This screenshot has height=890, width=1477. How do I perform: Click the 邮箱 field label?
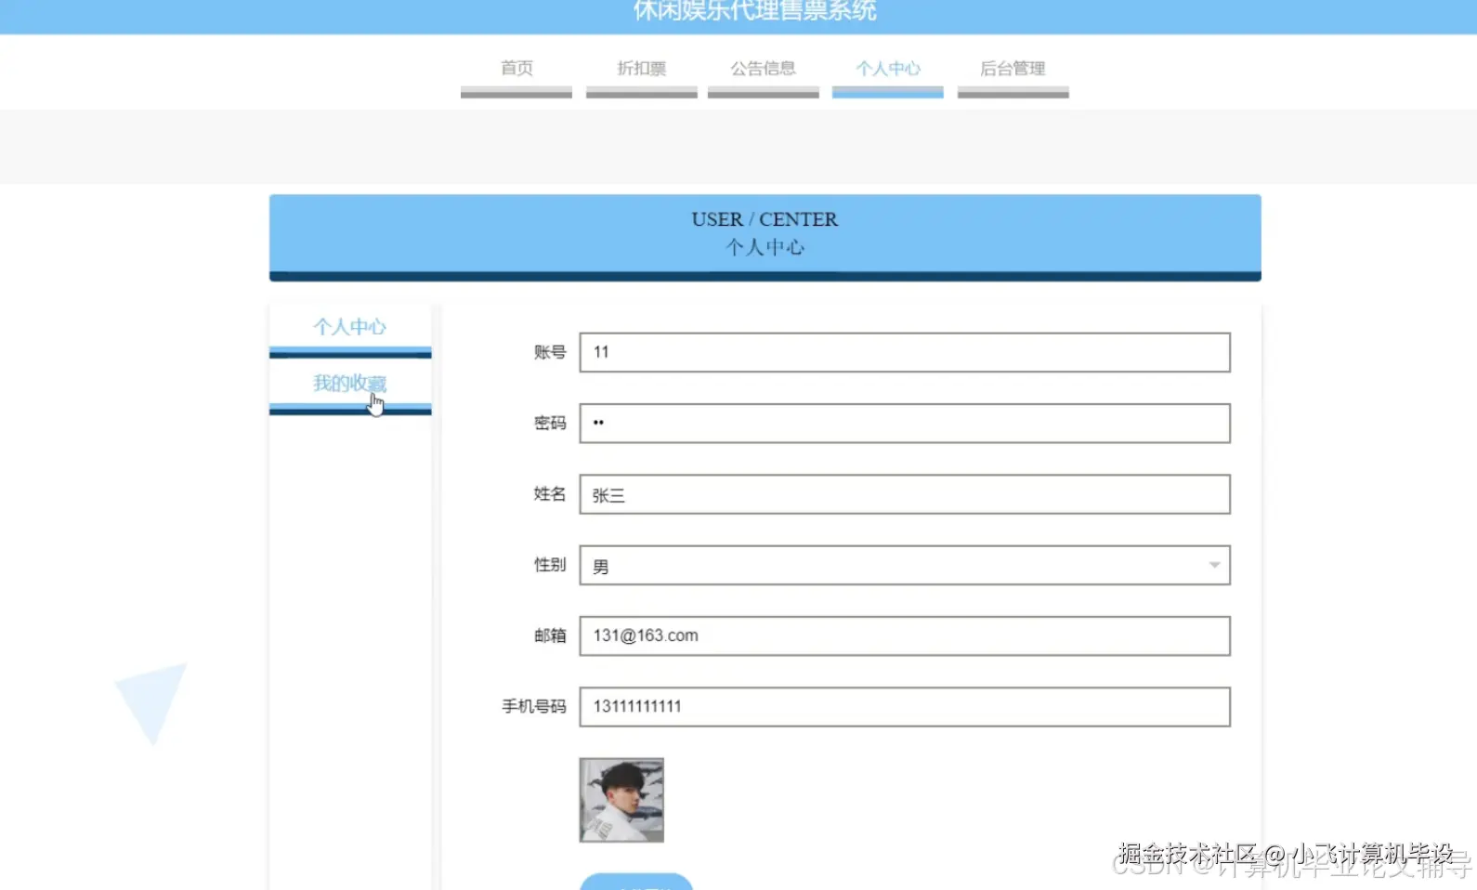(550, 635)
